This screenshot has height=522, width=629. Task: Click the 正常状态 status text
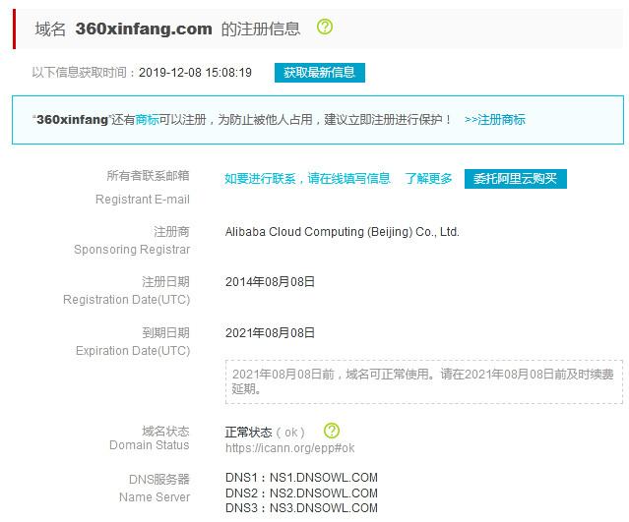pyautogui.click(x=248, y=433)
